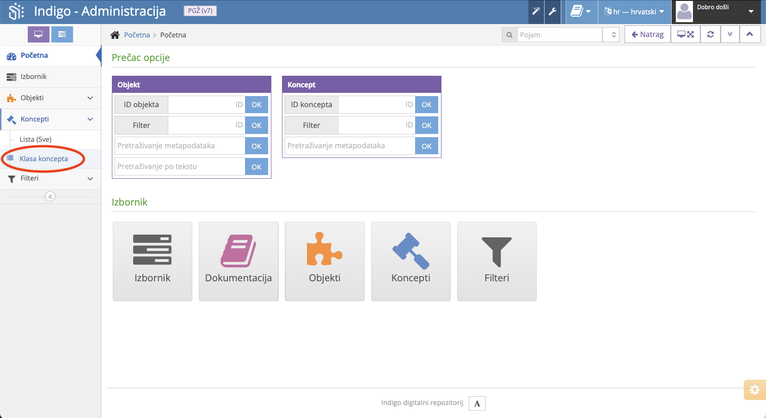The width and height of the screenshot is (766, 418).
Task: Collapse the Koncepti section chevron in sidebar
Action: pos(91,119)
